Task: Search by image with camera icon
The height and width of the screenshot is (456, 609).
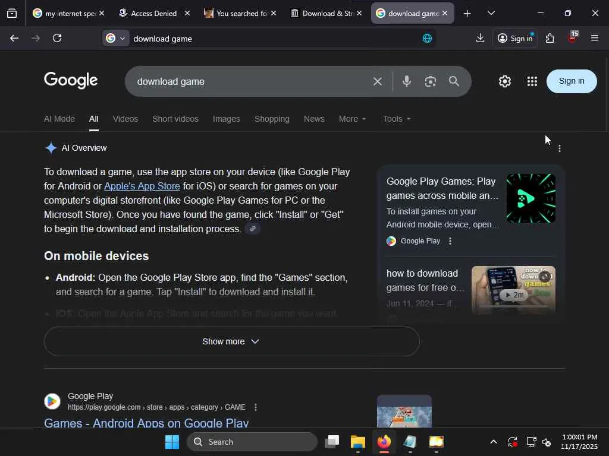Action: coord(431,81)
